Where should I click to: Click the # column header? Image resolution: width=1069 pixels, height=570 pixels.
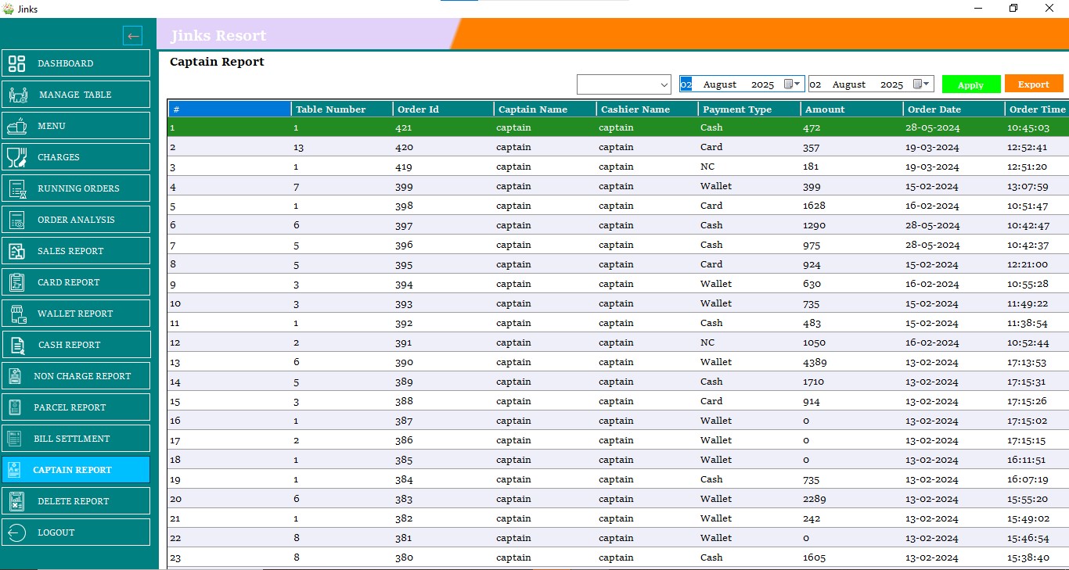click(x=229, y=109)
